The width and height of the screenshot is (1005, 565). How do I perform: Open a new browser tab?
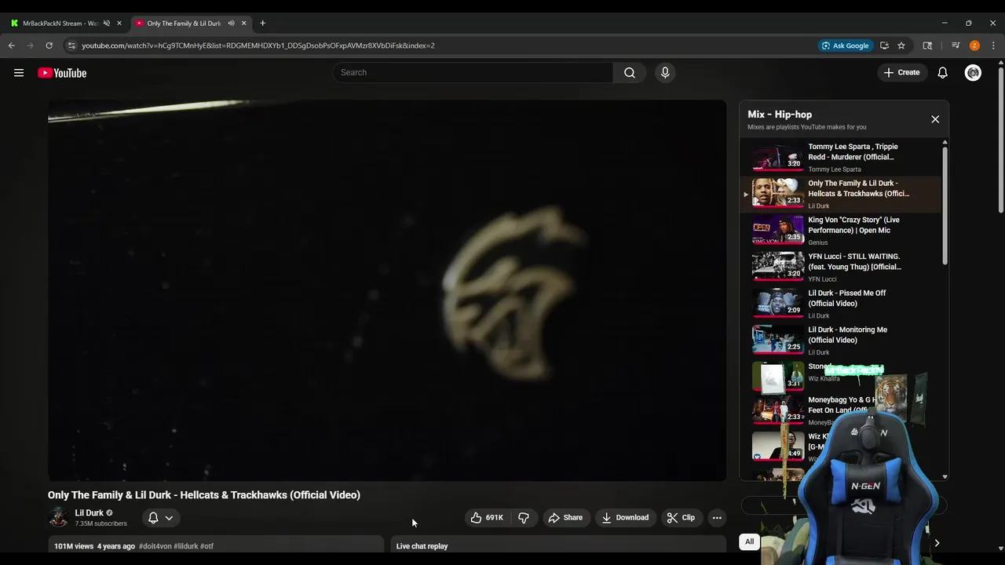[x=262, y=24]
